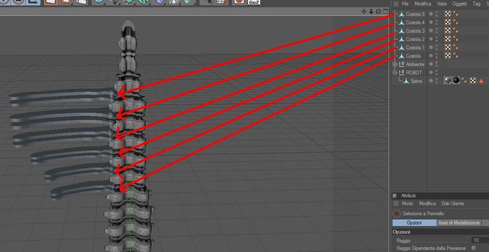
Task: Toggle the visibility dots of Costola.2
Action: click(x=437, y=39)
